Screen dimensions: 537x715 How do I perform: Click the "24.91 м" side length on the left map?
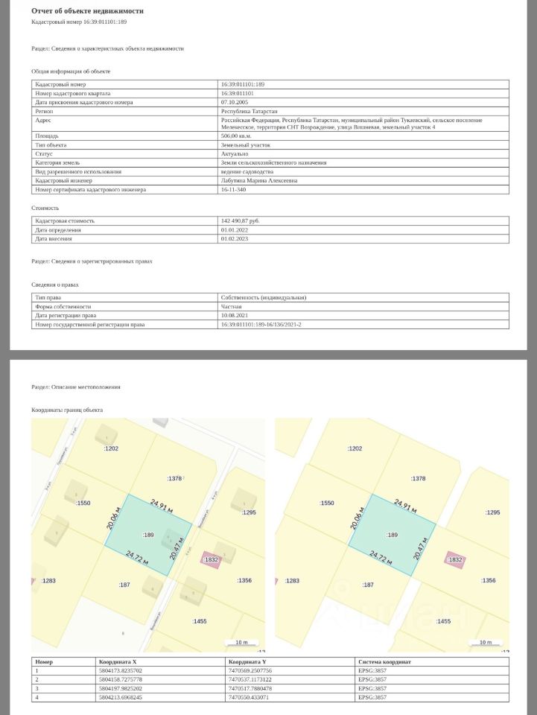click(x=162, y=506)
